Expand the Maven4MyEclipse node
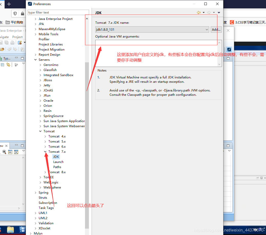 coord(35,29)
